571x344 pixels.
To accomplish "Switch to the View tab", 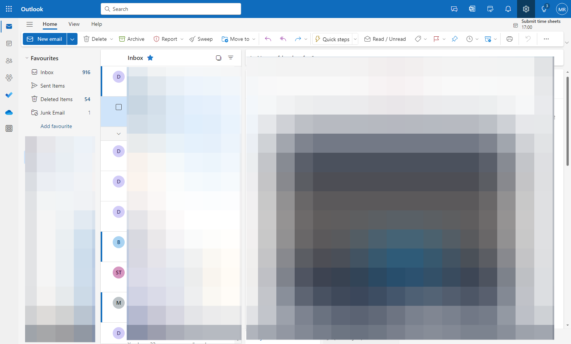I will 74,24.
